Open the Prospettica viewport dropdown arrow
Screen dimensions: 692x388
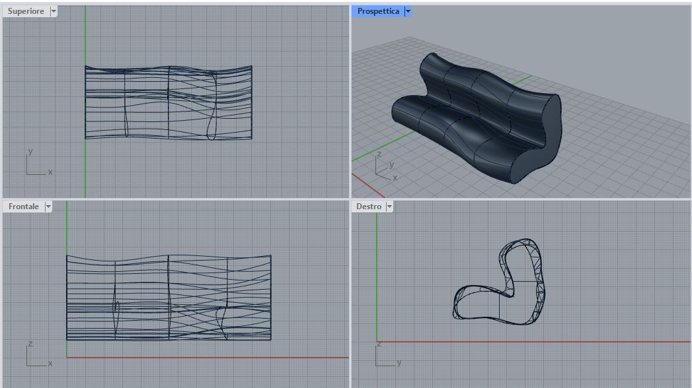408,11
